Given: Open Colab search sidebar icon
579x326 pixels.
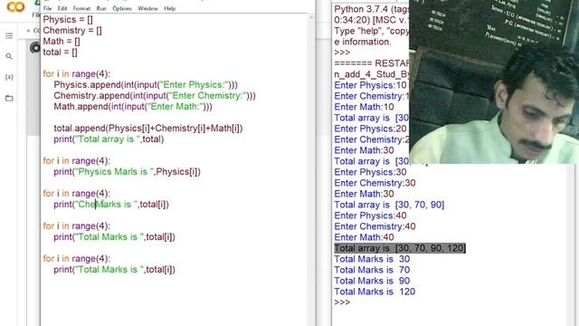Looking at the screenshot, I should [x=9, y=56].
